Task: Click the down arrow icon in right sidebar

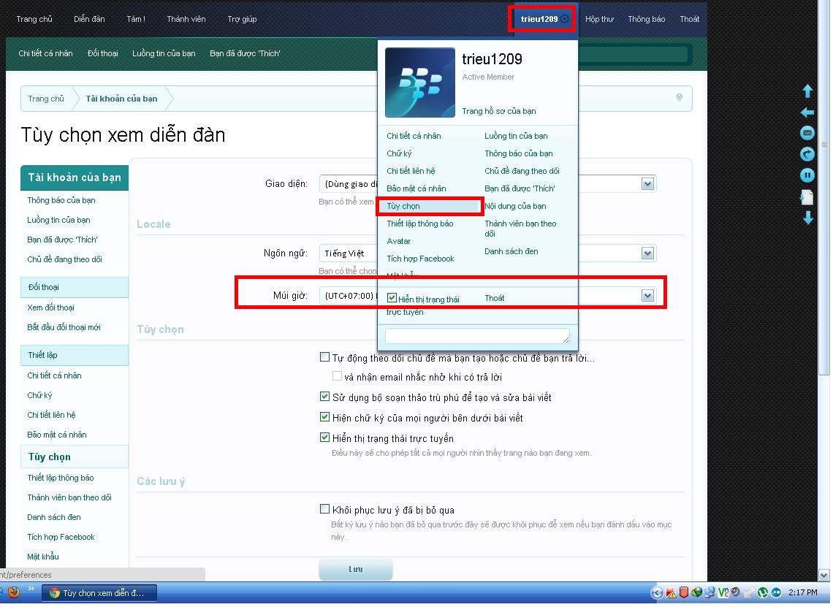Action: (807, 218)
